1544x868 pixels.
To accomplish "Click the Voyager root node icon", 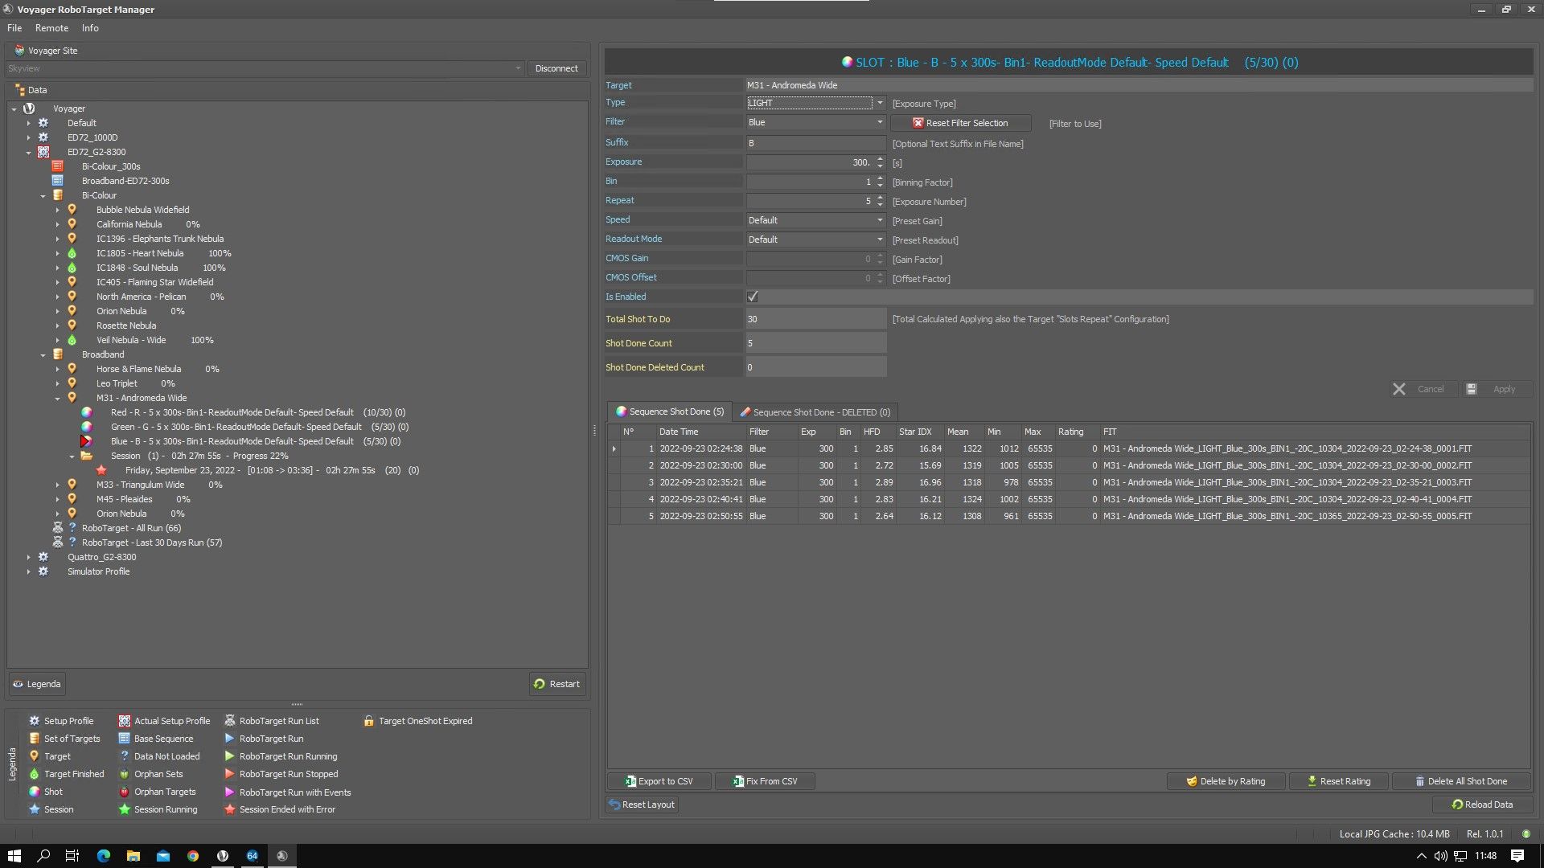I will [29, 108].
